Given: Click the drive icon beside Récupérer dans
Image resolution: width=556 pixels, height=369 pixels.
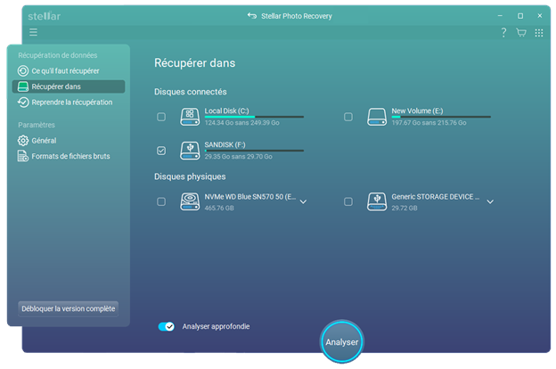Looking at the screenshot, I should click(x=23, y=86).
